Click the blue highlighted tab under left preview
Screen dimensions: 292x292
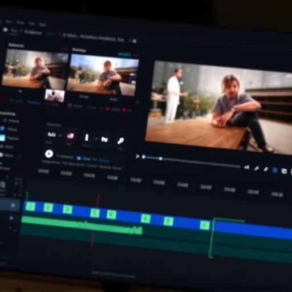coord(34,103)
